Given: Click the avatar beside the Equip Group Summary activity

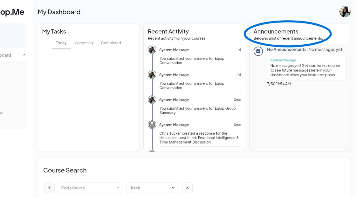Looking at the screenshot, I should (x=152, y=100).
